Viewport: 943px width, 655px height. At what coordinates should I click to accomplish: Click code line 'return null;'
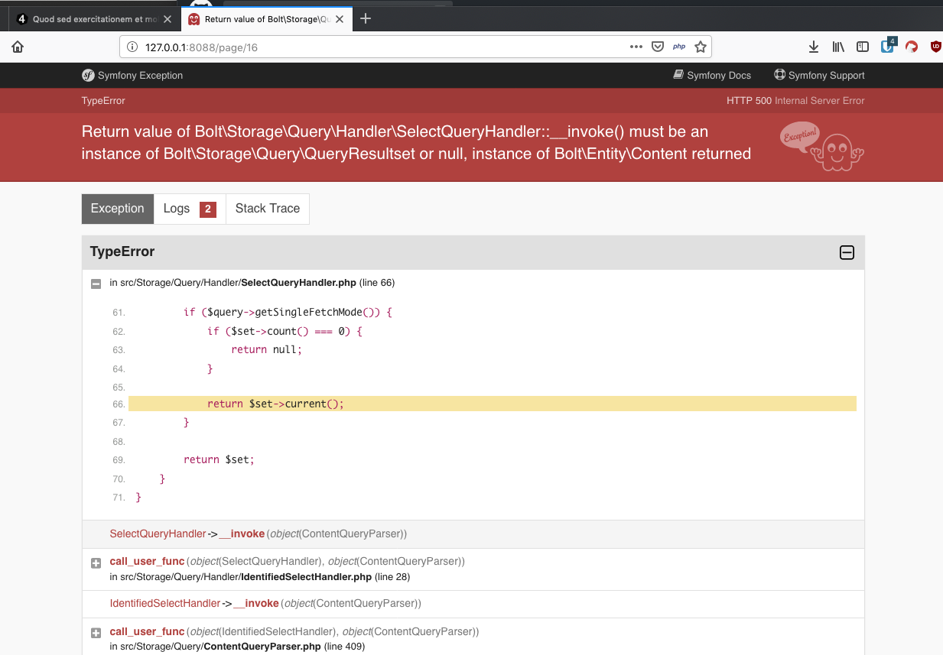pyautogui.click(x=267, y=349)
